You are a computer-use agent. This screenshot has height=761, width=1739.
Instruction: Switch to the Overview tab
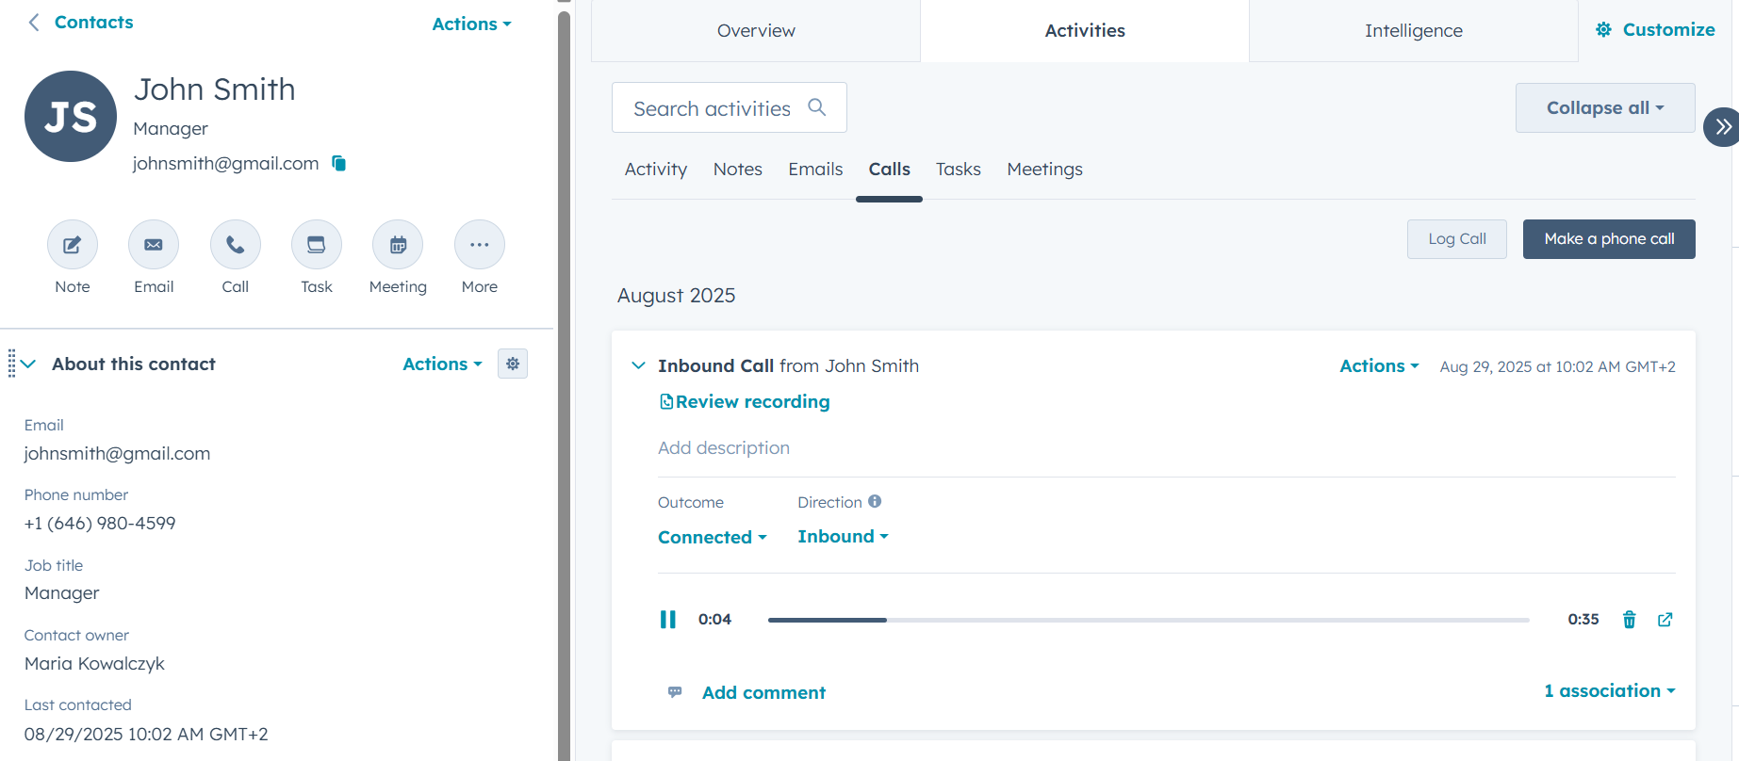(756, 31)
